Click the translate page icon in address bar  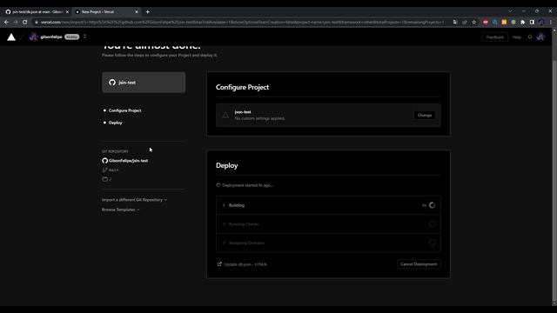coord(455,22)
